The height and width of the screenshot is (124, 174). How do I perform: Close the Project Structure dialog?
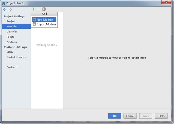pos(166,2)
